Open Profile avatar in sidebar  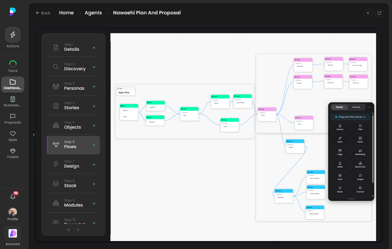pos(13,214)
